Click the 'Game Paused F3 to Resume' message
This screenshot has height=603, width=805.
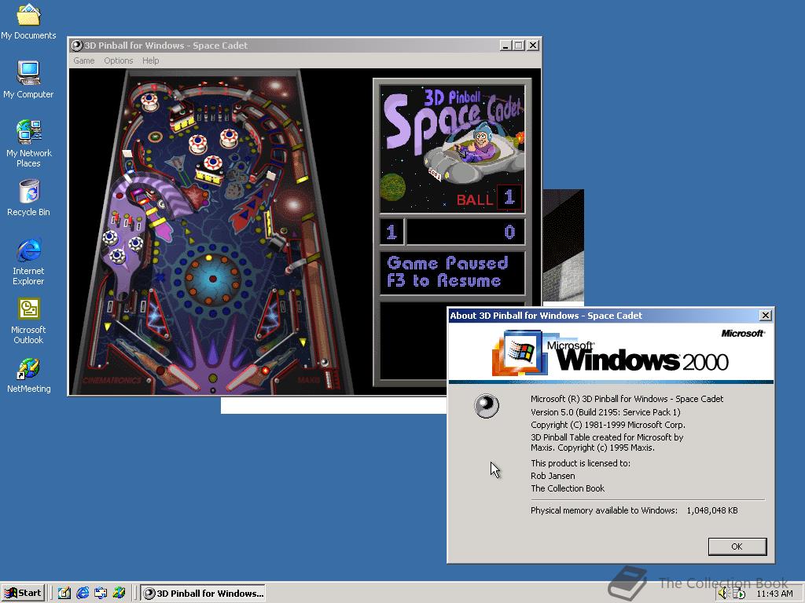click(x=452, y=272)
